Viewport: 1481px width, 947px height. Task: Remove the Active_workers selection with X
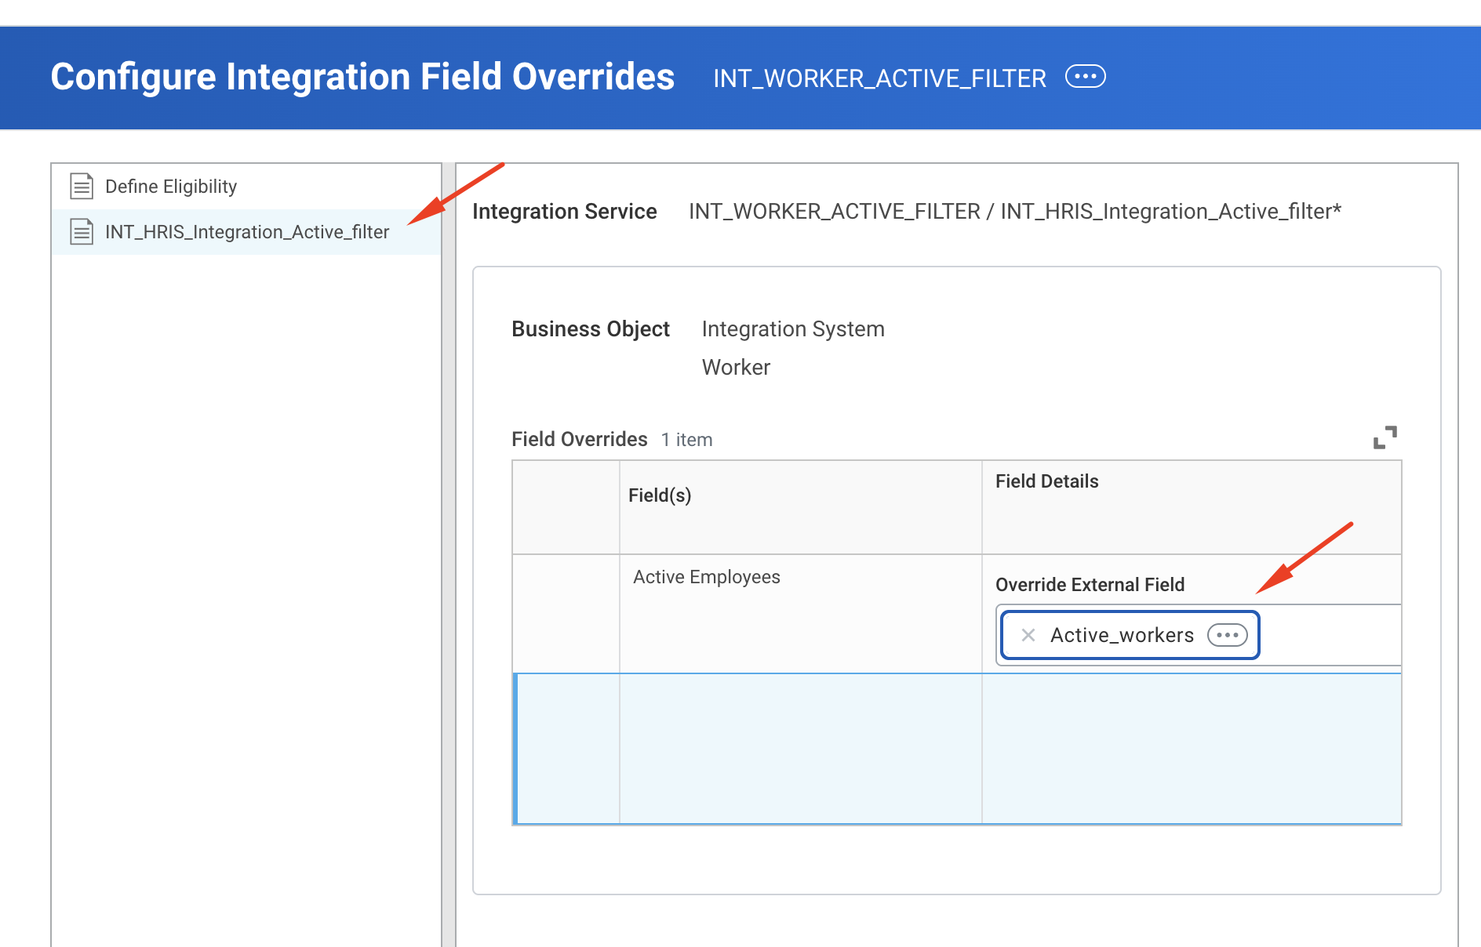point(1028,635)
